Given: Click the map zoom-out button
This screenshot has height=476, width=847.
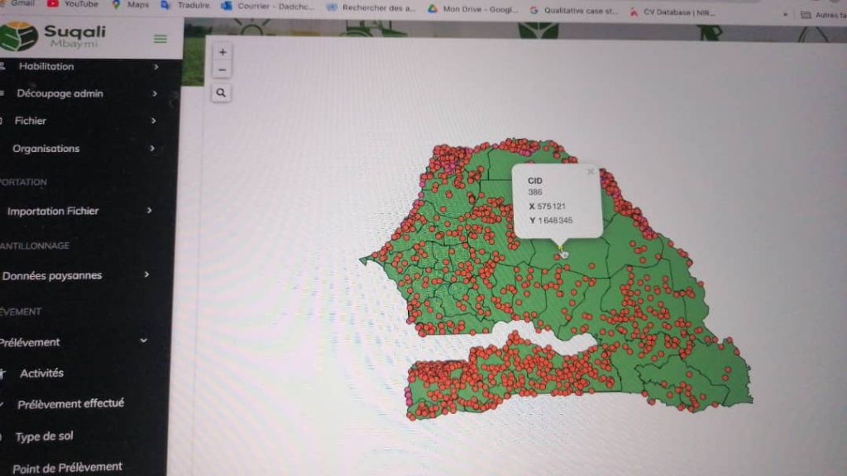Looking at the screenshot, I should [x=222, y=69].
